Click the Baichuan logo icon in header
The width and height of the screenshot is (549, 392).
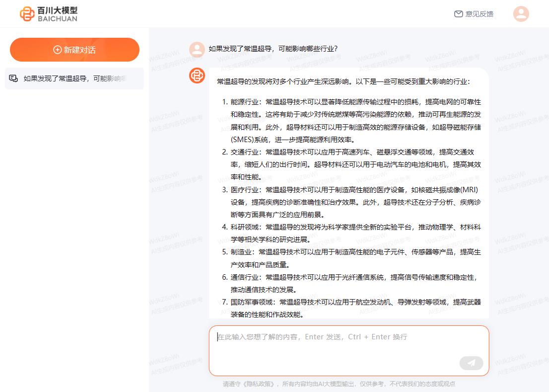pyautogui.click(x=27, y=14)
